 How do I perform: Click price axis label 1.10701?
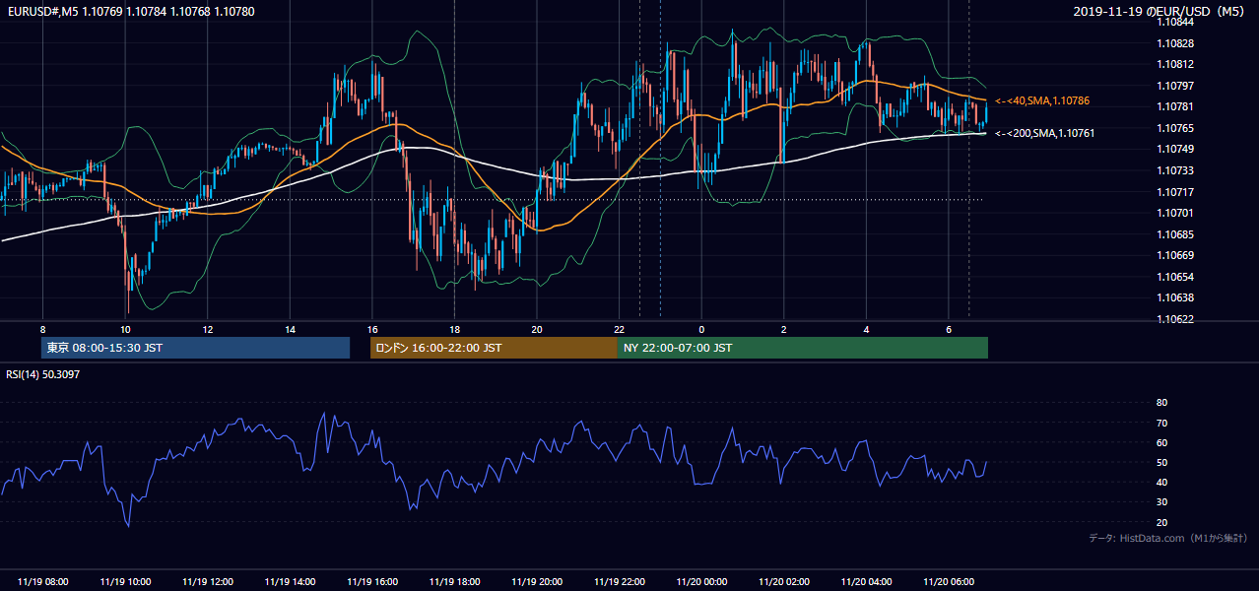pos(1176,213)
